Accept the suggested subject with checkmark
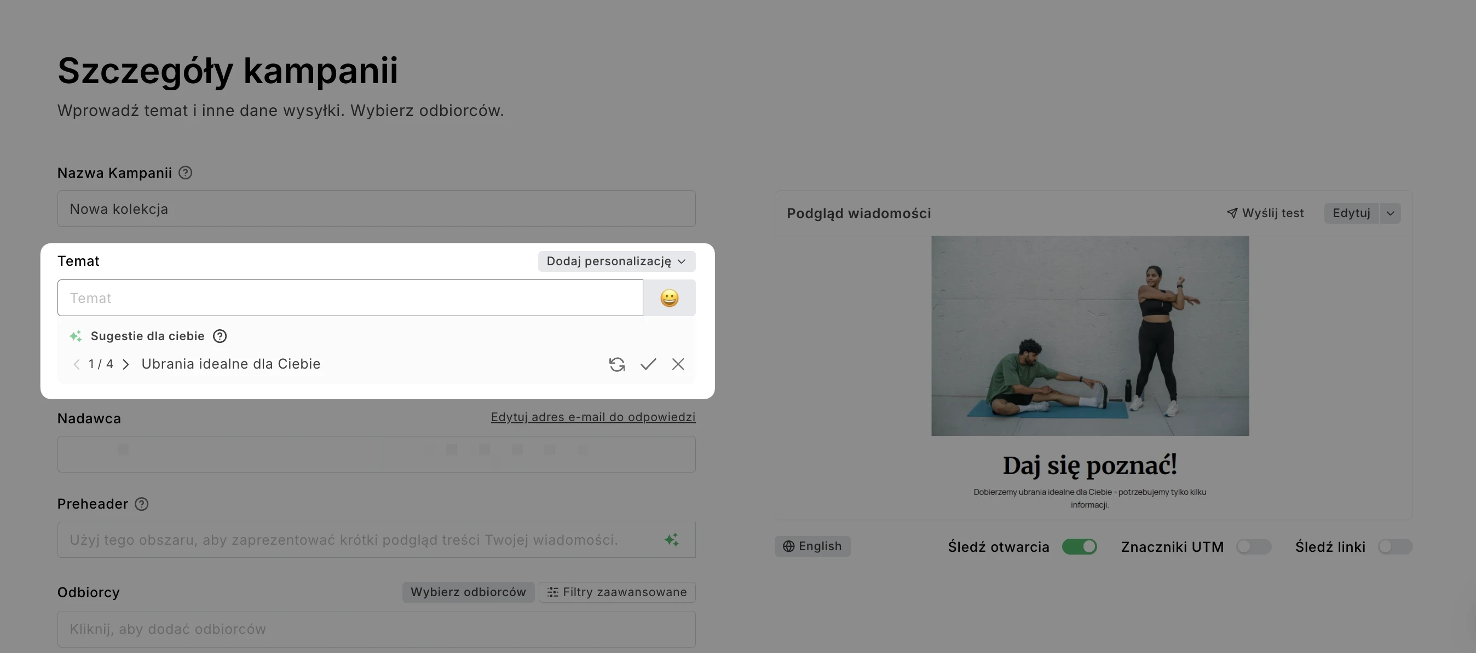 [x=648, y=364]
